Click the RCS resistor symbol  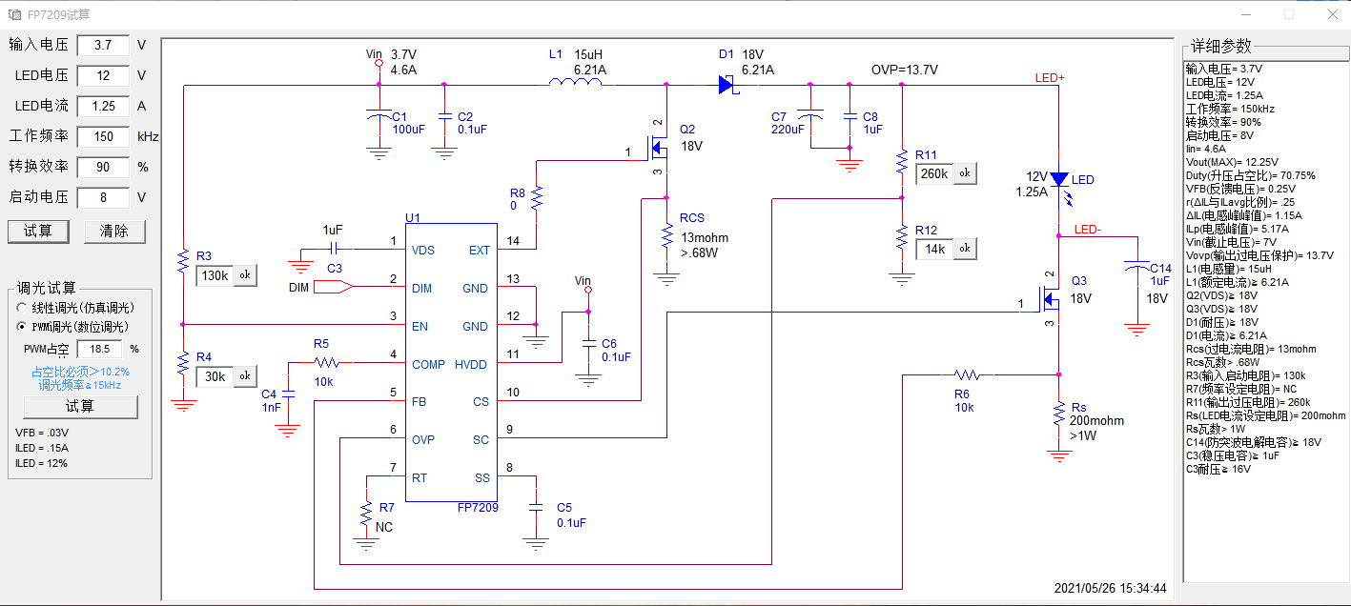(666, 237)
